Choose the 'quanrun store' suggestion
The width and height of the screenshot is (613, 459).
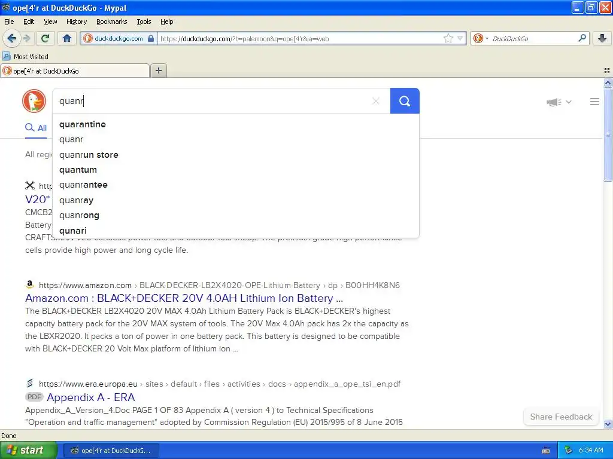236,155
